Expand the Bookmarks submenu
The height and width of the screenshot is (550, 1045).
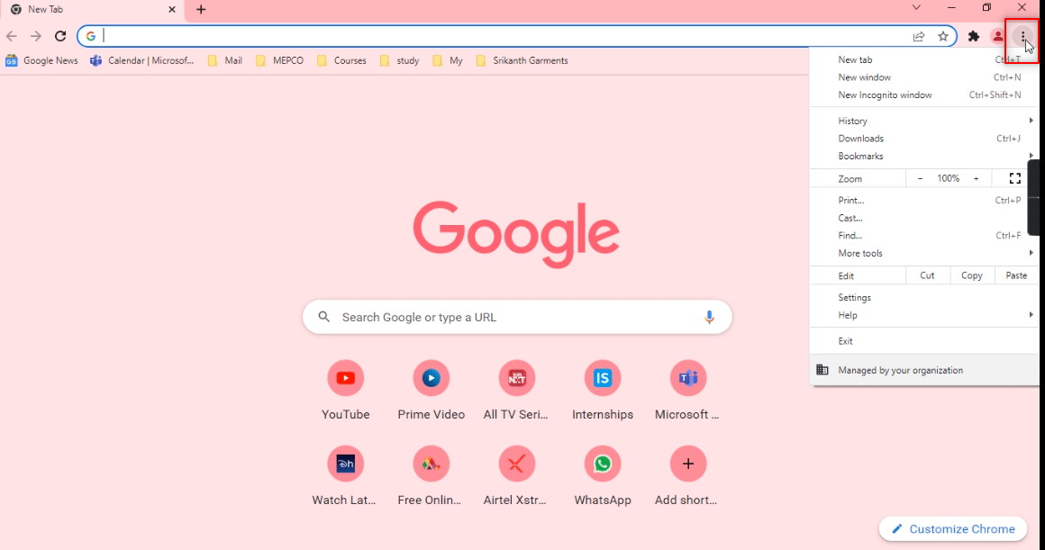pyautogui.click(x=924, y=156)
